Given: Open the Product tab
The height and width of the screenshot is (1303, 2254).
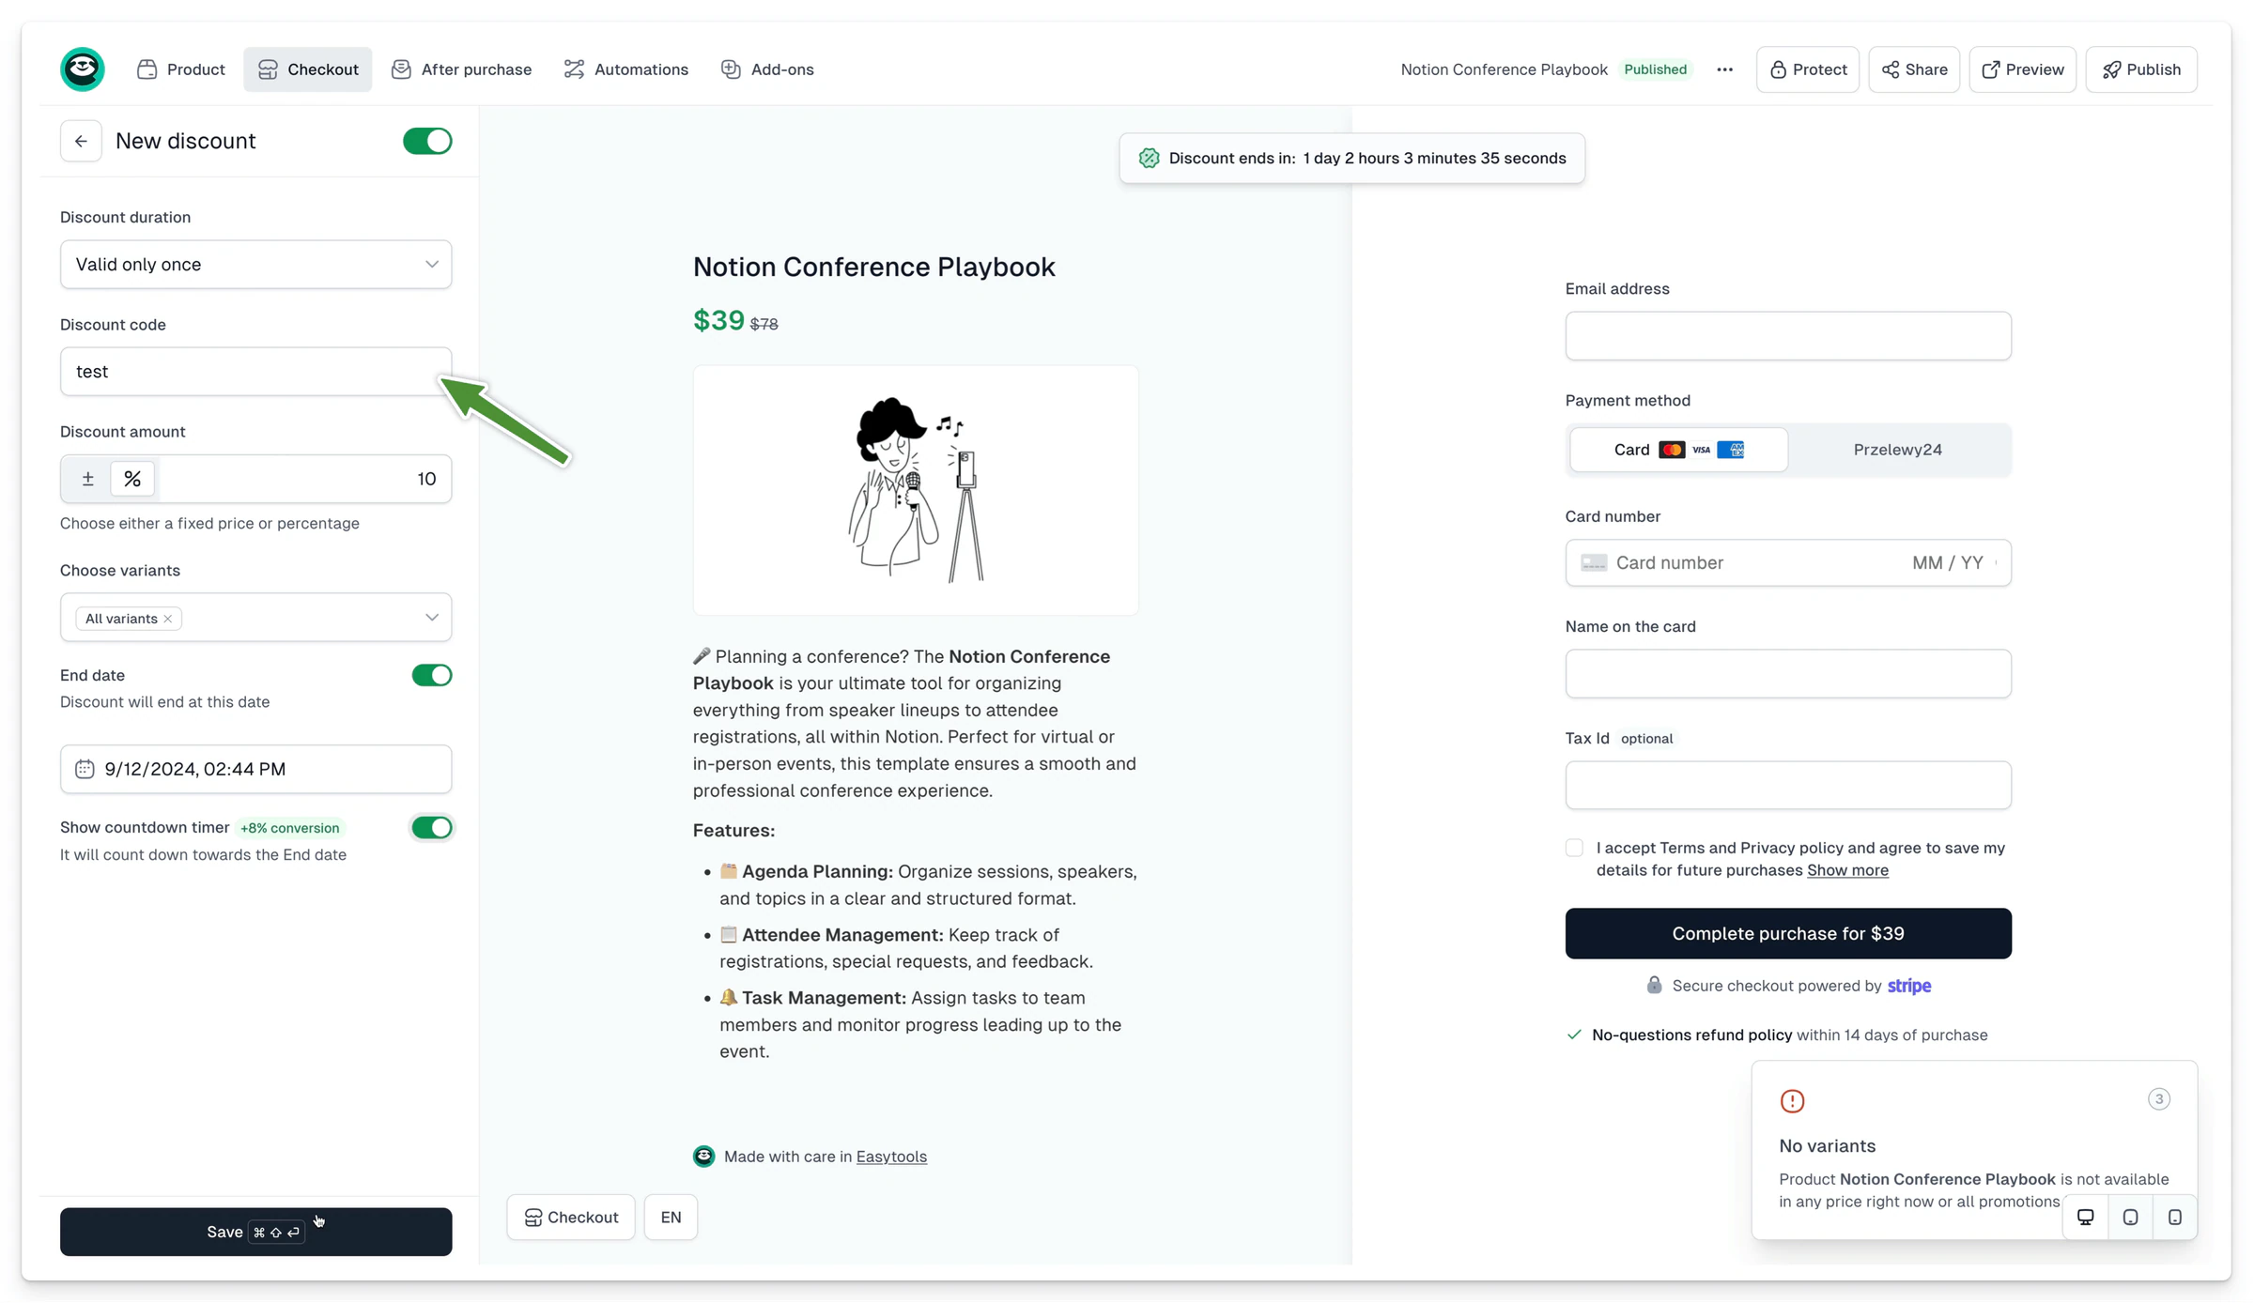Looking at the screenshot, I should tap(181, 69).
